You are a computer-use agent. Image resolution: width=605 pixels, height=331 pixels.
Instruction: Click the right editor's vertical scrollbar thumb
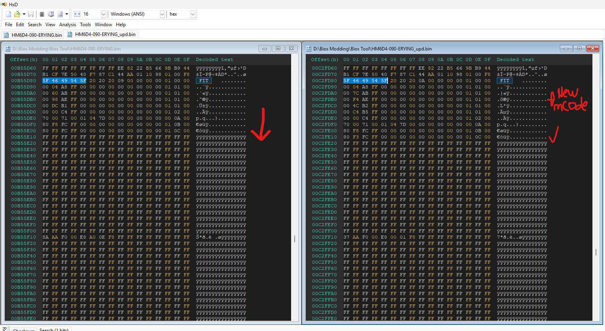[596, 252]
